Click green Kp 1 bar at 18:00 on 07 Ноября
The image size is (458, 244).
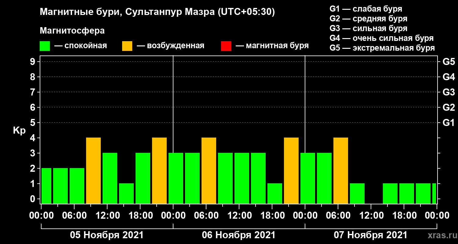click(407, 194)
